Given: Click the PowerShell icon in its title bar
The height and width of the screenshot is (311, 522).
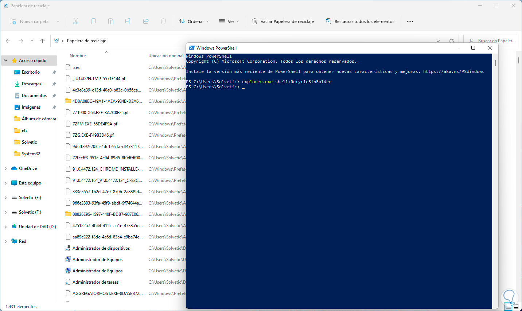Looking at the screenshot, I should click(192, 48).
